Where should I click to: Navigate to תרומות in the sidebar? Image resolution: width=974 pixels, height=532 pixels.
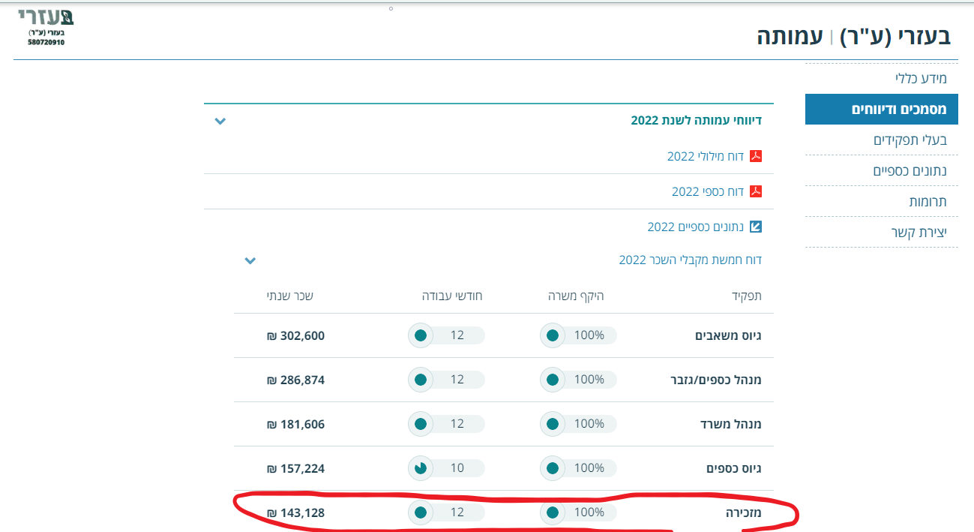click(x=928, y=202)
